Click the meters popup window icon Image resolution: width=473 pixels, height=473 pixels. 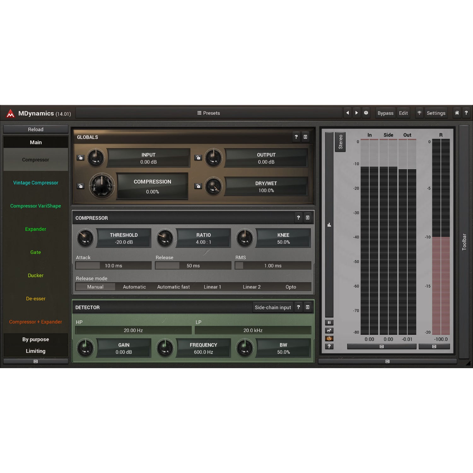pyautogui.click(x=329, y=330)
